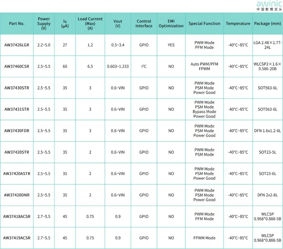The height and width of the screenshot is (249, 283).
Task: Select part number AW37419ACSR
Action: coord(17,238)
